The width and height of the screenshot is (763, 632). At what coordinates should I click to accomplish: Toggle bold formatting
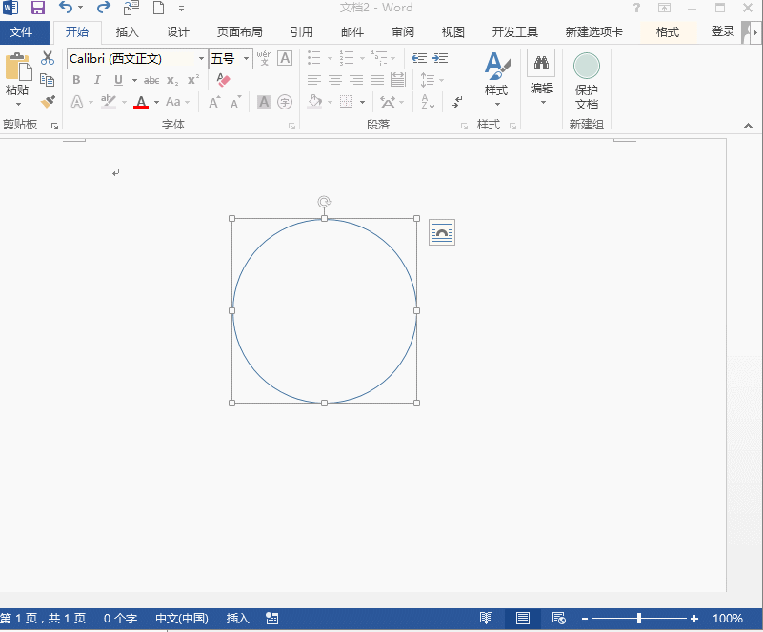point(76,80)
